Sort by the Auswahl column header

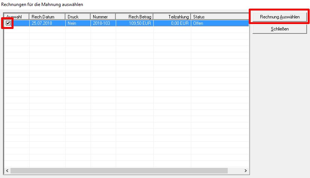17,17
